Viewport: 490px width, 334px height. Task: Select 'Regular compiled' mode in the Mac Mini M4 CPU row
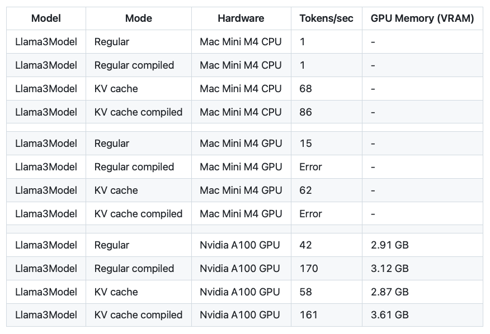pyautogui.click(x=134, y=65)
